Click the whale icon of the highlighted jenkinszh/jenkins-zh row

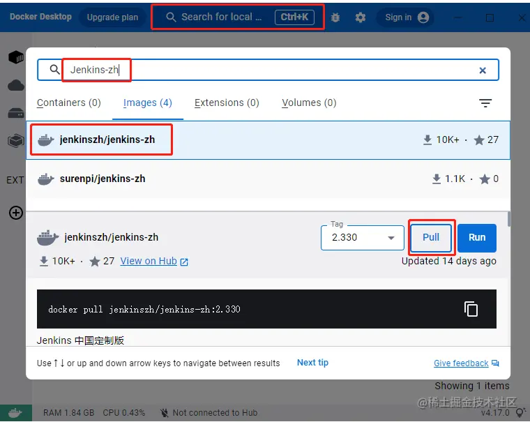pyautogui.click(x=45, y=140)
